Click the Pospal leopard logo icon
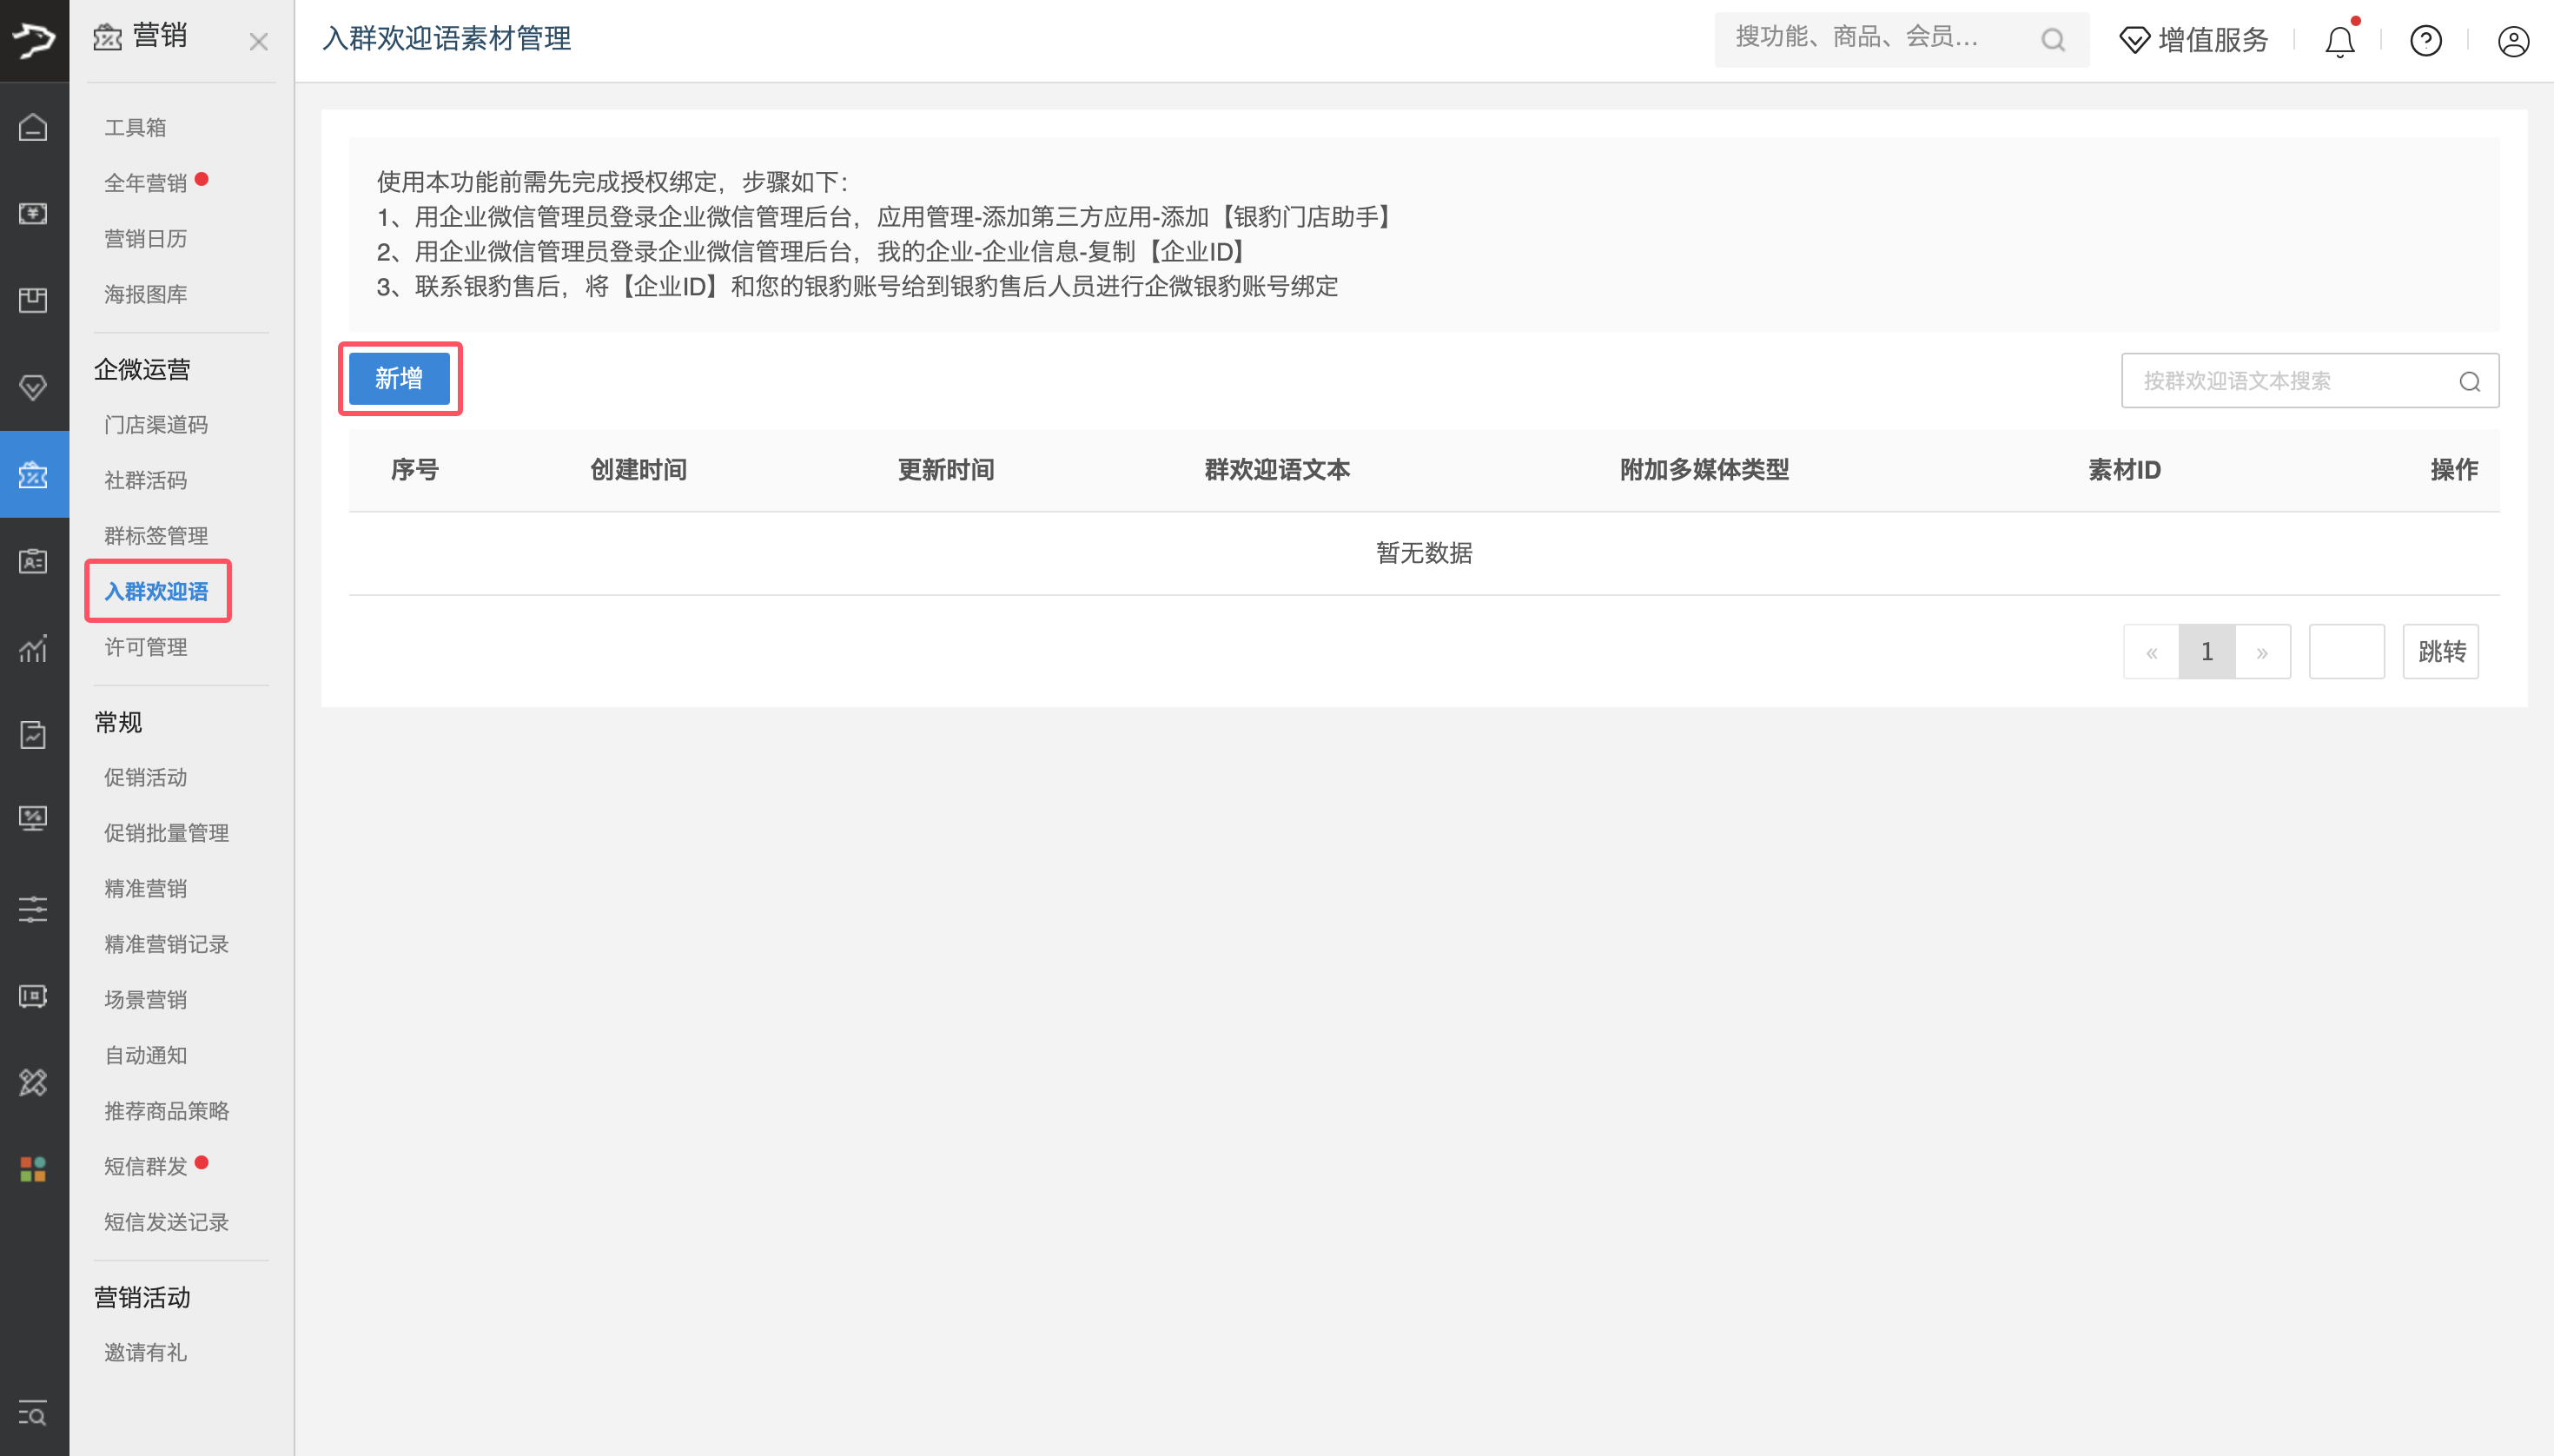This screenshot has height=1456, width=2554. tap(34, 40)
